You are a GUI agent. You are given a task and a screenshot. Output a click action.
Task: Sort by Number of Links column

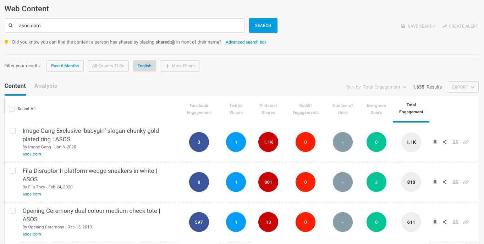[x=343, y=109]
